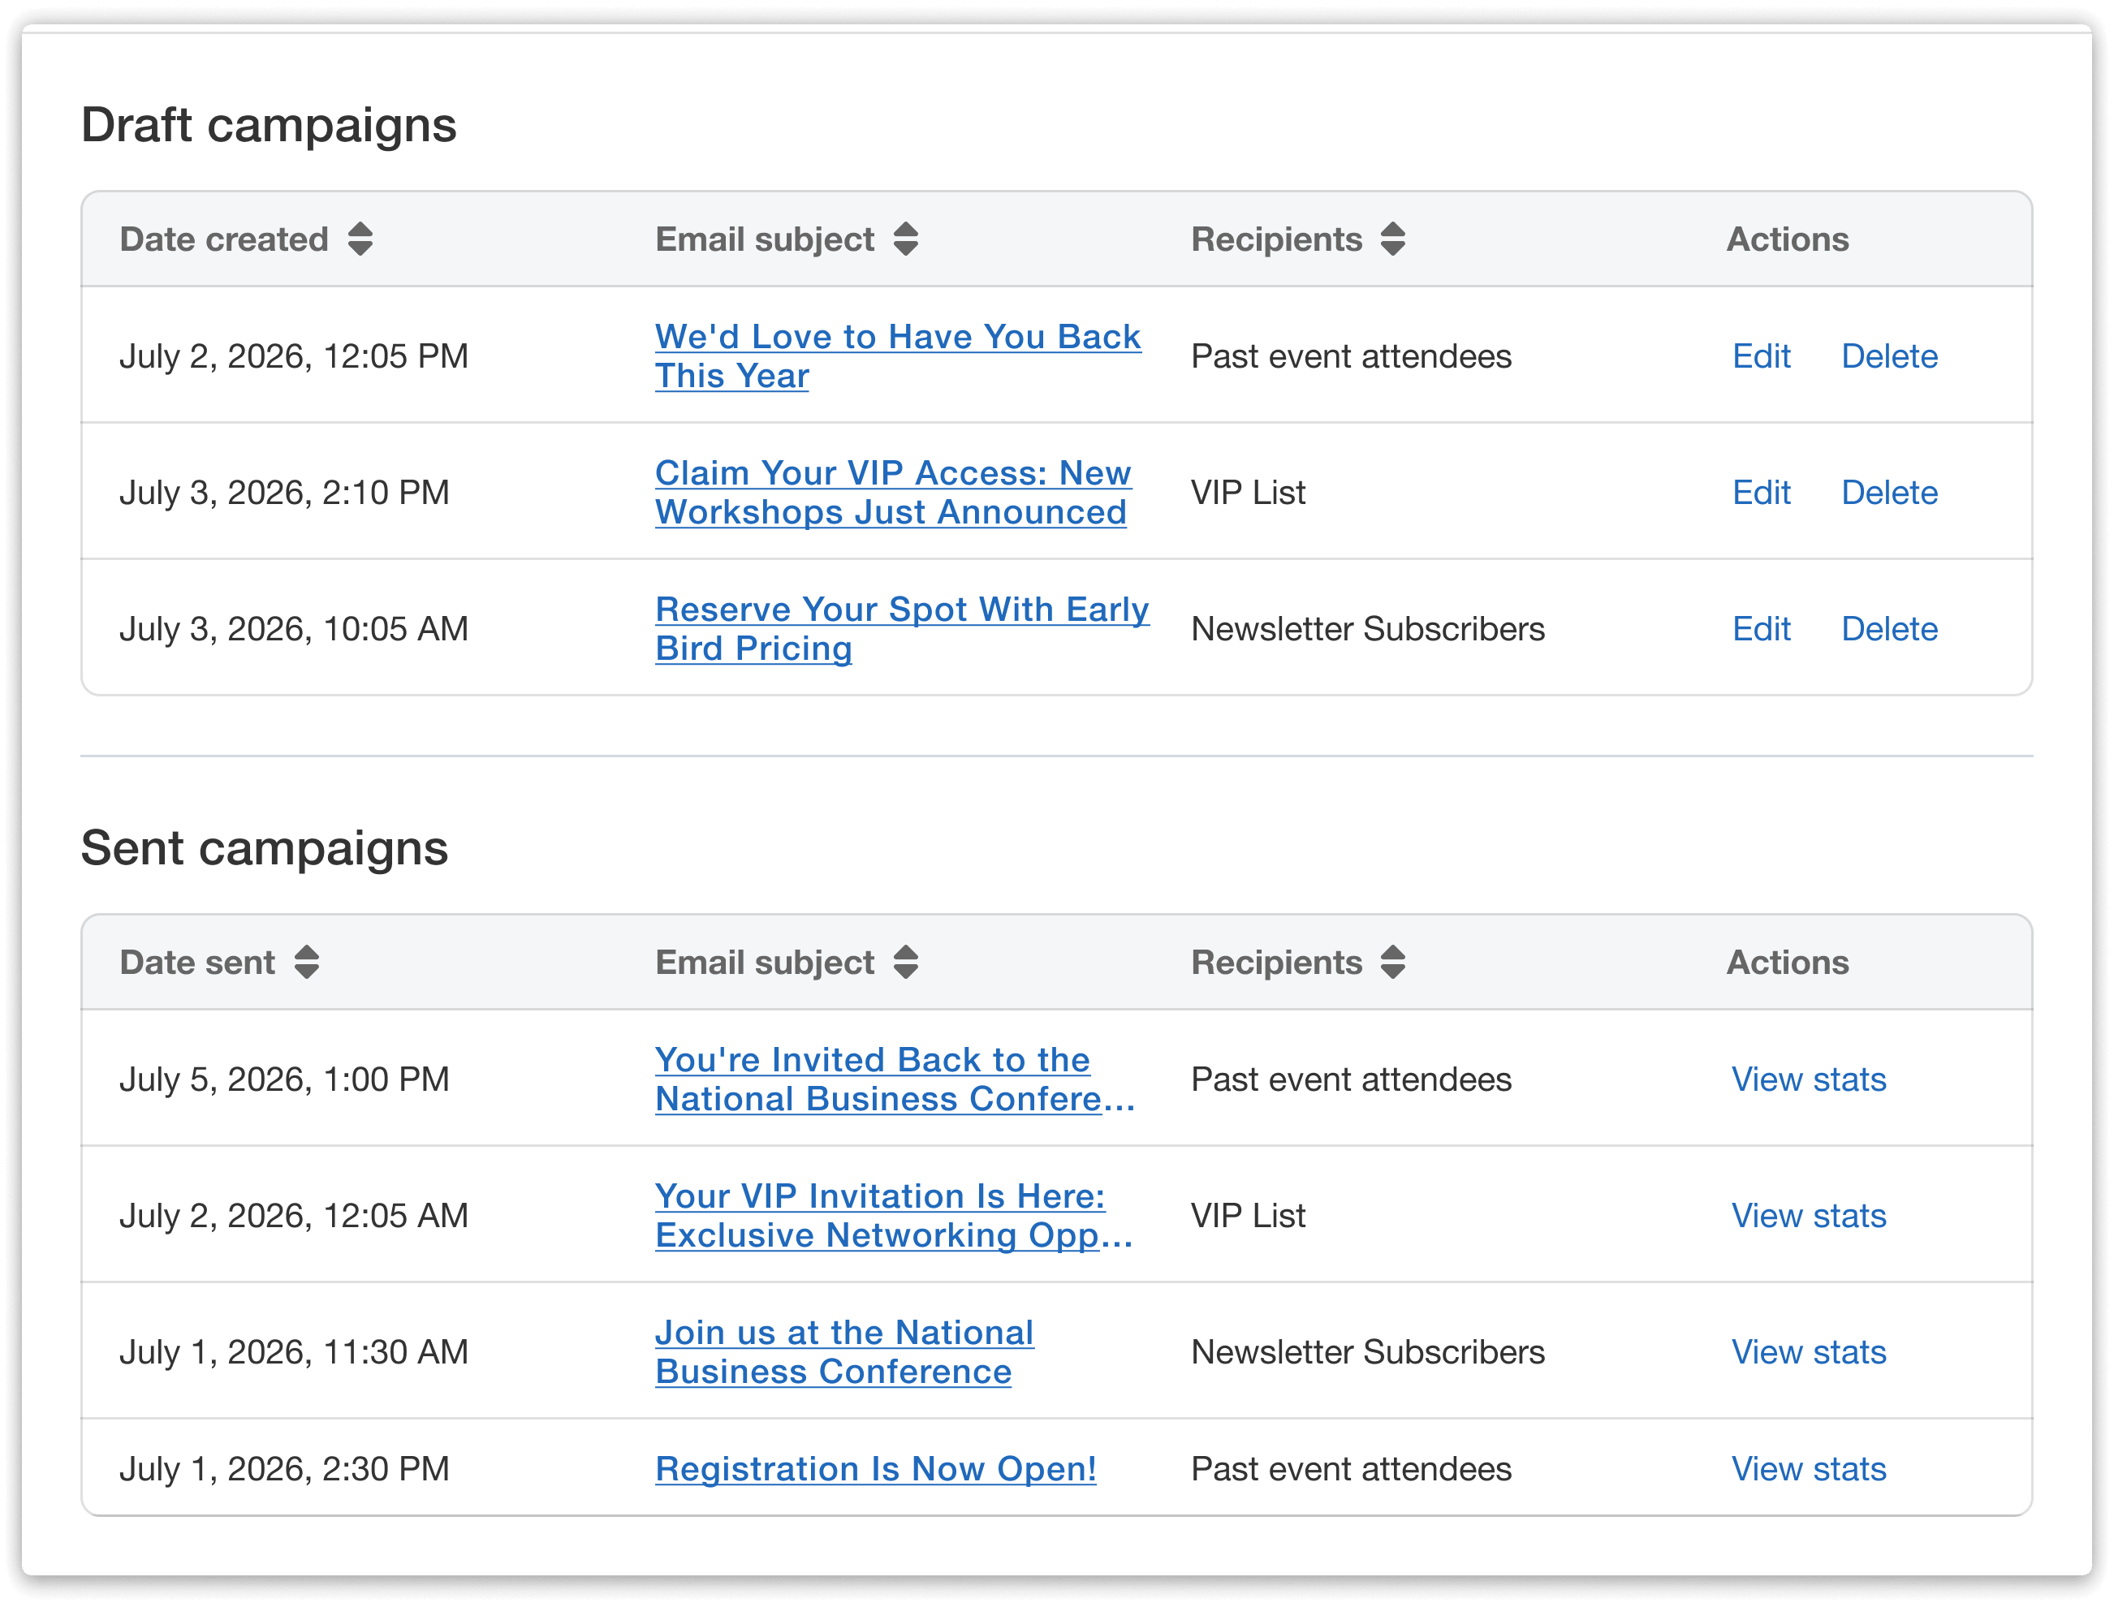Delete the VIP List draft campaign
Screen dimensions: 2114x1607
pos(1889,493)
